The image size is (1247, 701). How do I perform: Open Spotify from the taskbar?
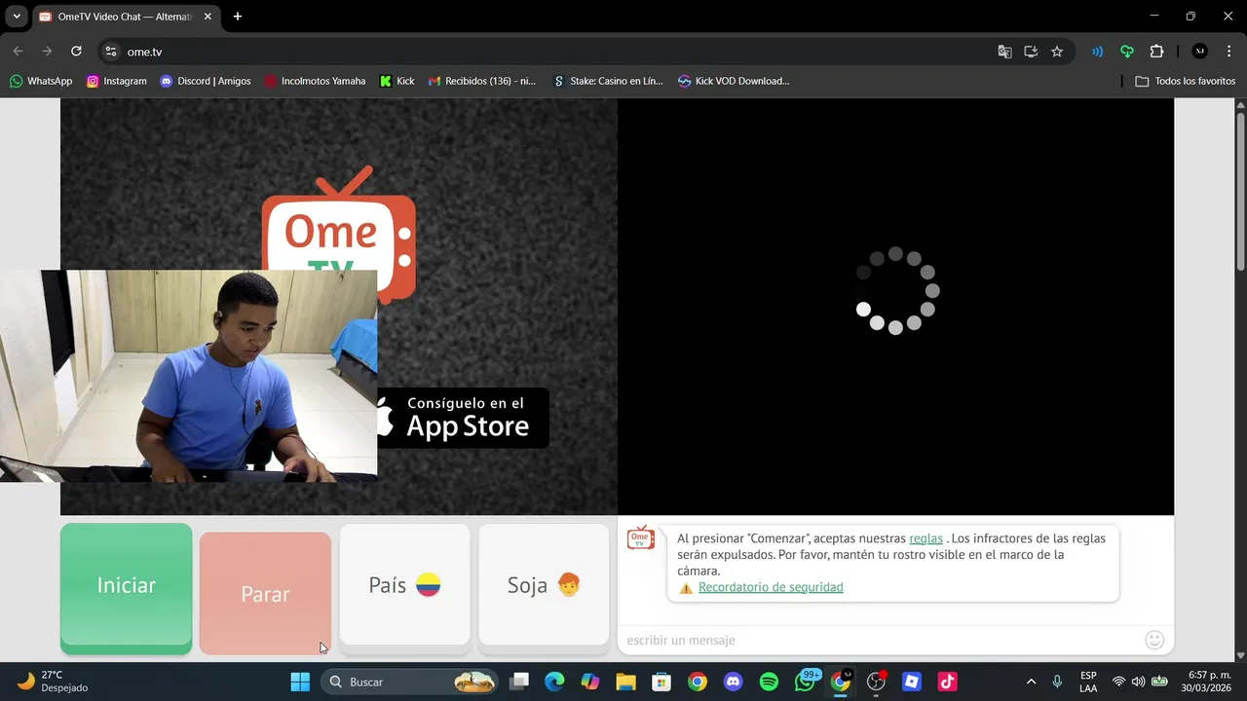[x=769, y=682]
